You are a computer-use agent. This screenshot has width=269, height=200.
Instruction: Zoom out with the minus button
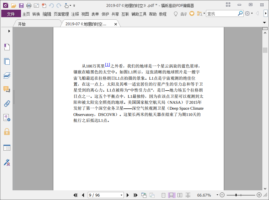(x=222, y=195)
